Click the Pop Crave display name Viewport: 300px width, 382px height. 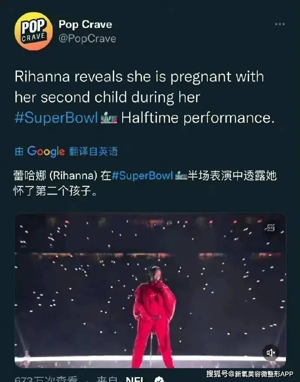[x=85, y=24]
